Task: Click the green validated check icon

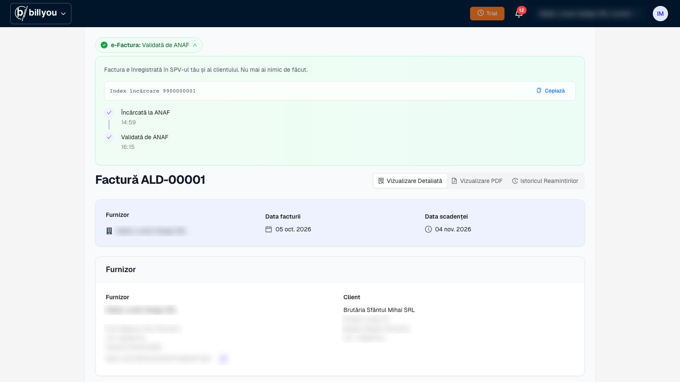Action: click(x=104, y=45)
